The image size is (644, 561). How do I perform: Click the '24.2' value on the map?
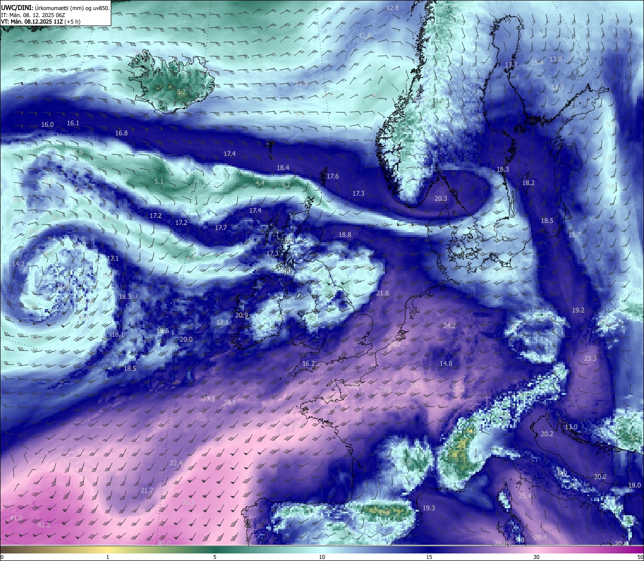coord(449,326)
